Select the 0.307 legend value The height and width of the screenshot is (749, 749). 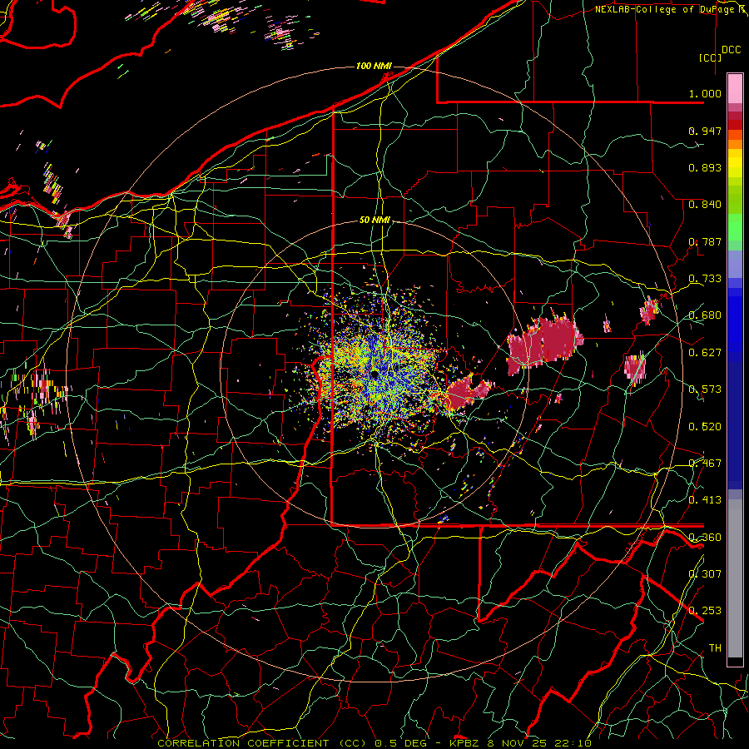click(705, 573)
